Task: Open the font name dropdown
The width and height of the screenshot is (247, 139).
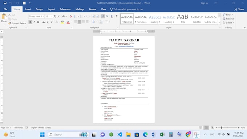Action: pos(44,16)
